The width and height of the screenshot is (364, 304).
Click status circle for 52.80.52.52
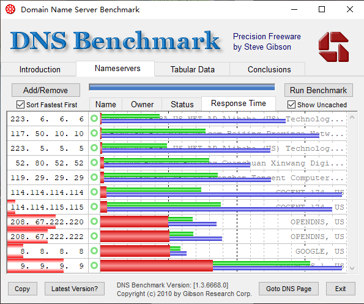pyautogui.click(x=94, y=162)
